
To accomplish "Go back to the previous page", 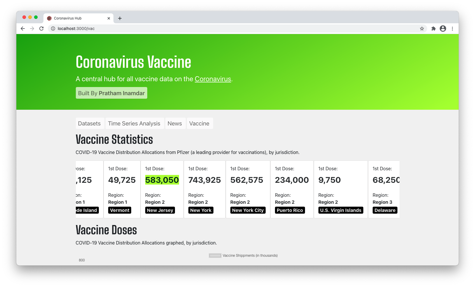I will coord(23,29).
